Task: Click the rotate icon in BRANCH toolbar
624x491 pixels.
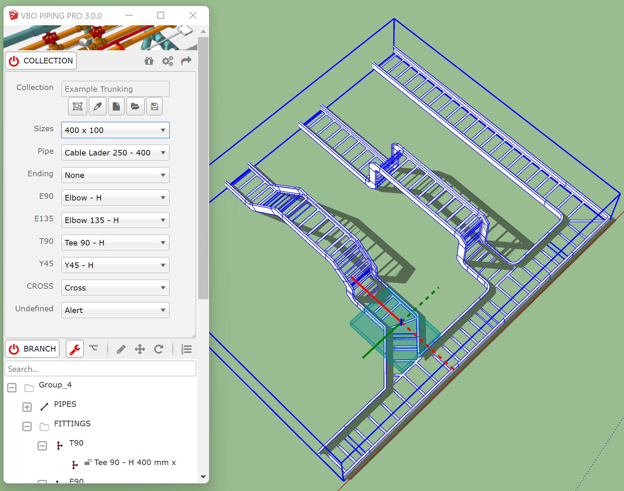Action: click(x=159, y=349)
